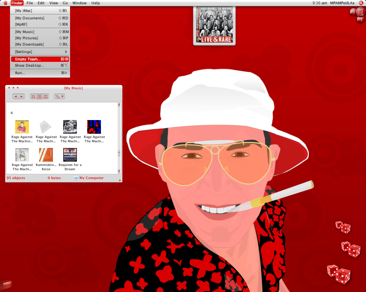Select Empty Trash... menu item
366x292 pixels.
40,59
